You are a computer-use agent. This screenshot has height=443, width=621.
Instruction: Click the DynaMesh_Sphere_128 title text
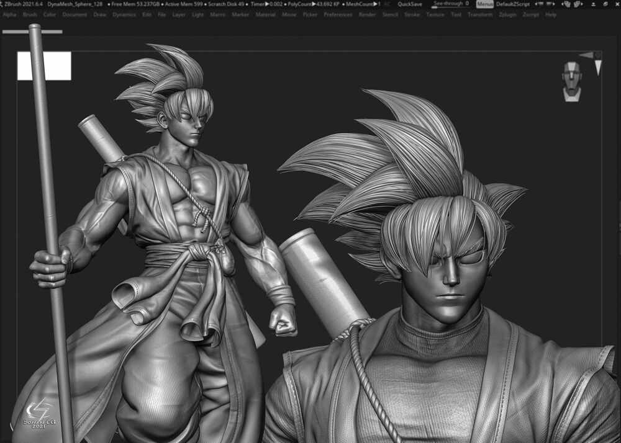[75, 4]
